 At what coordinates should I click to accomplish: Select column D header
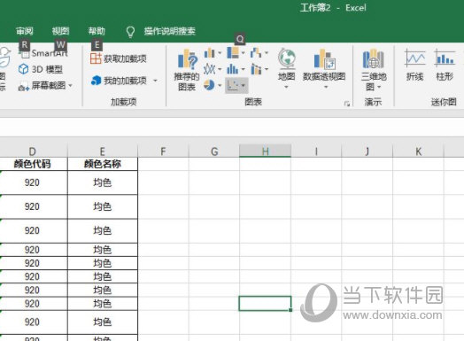pyautogui.click(x=32, y=151)
